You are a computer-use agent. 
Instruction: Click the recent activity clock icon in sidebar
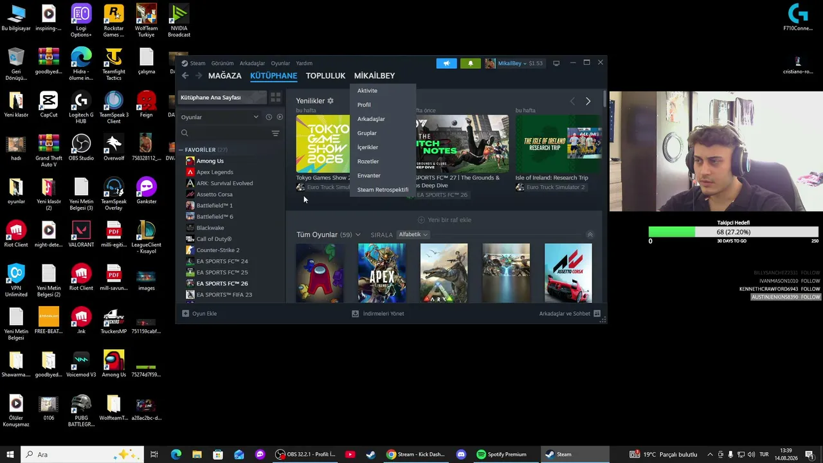tap(269, 117)
